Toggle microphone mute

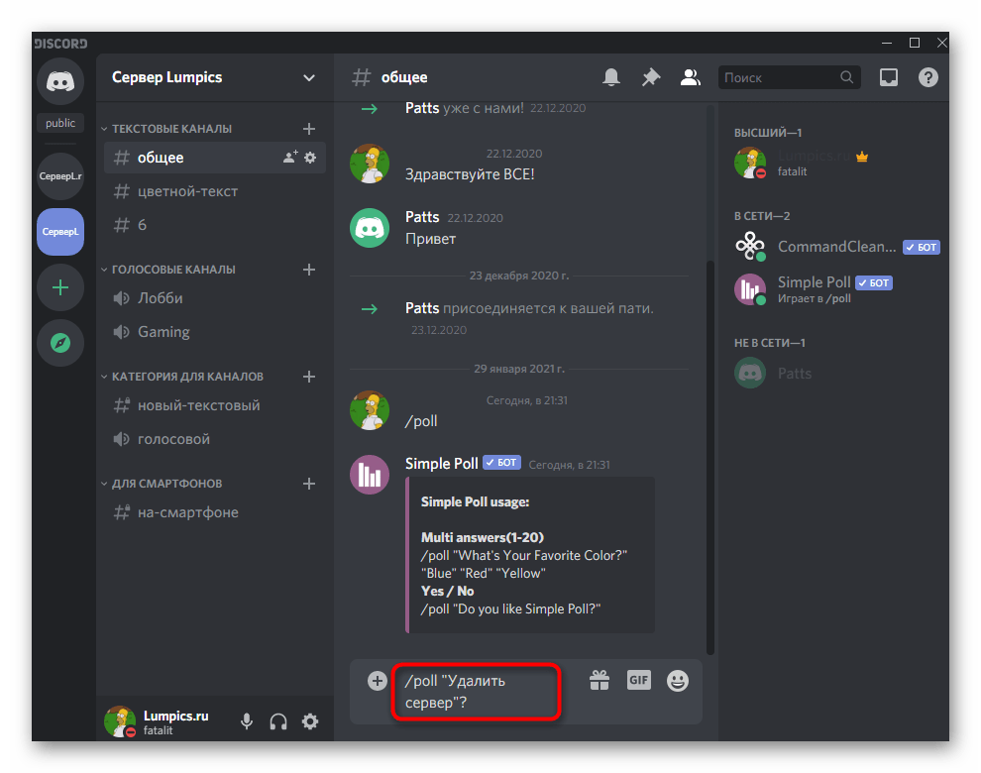click(247, 721)
